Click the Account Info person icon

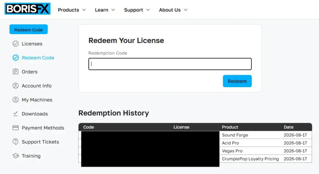(x=16, y=86)
